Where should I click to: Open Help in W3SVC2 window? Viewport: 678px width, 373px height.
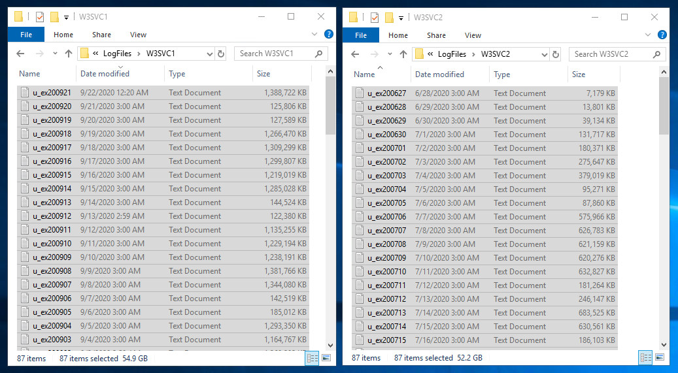[662, 35]
